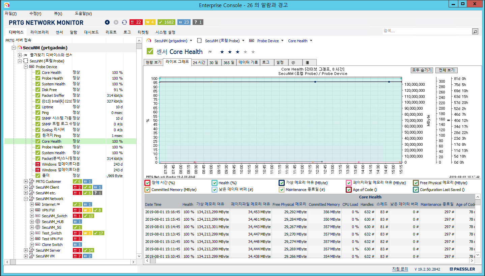This screenshot has height=276, width=485.
Task: Click the search magnifier icon
Action: 475,31
